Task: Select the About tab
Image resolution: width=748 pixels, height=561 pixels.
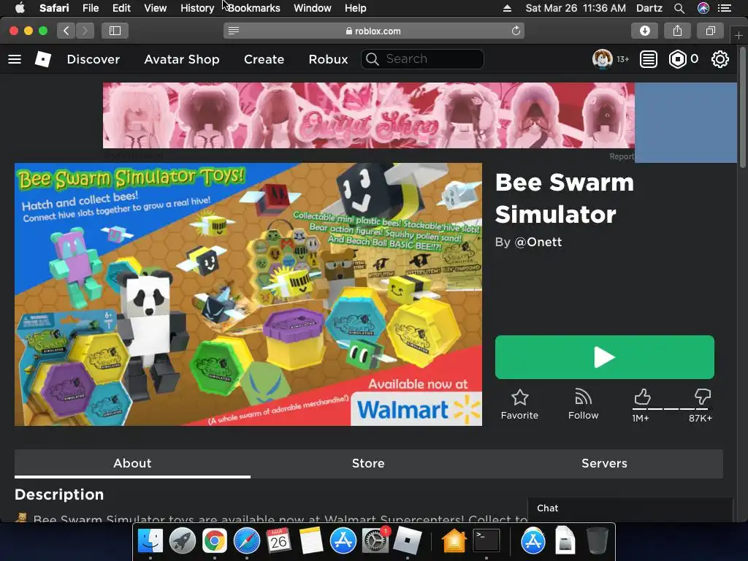Action: (132, 463)
